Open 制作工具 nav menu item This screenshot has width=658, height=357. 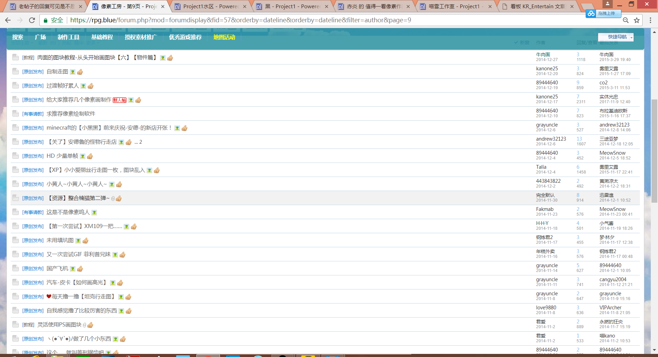tap(68, 37)
